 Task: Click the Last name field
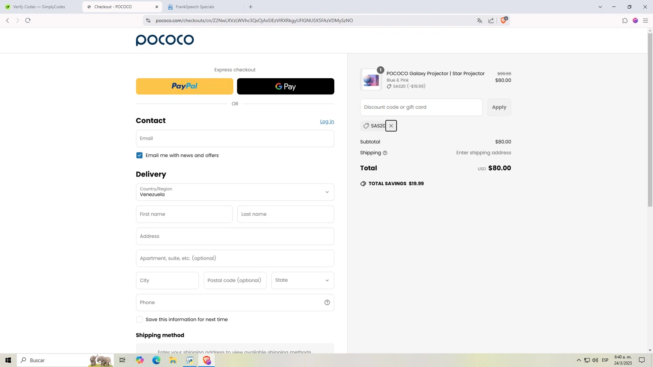pos(286,214)
